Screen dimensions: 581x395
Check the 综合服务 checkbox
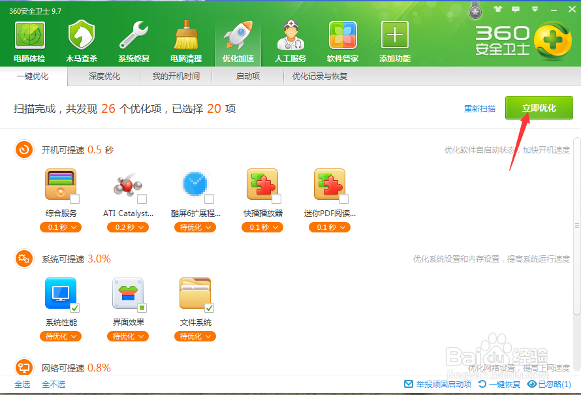coord(75,199)
